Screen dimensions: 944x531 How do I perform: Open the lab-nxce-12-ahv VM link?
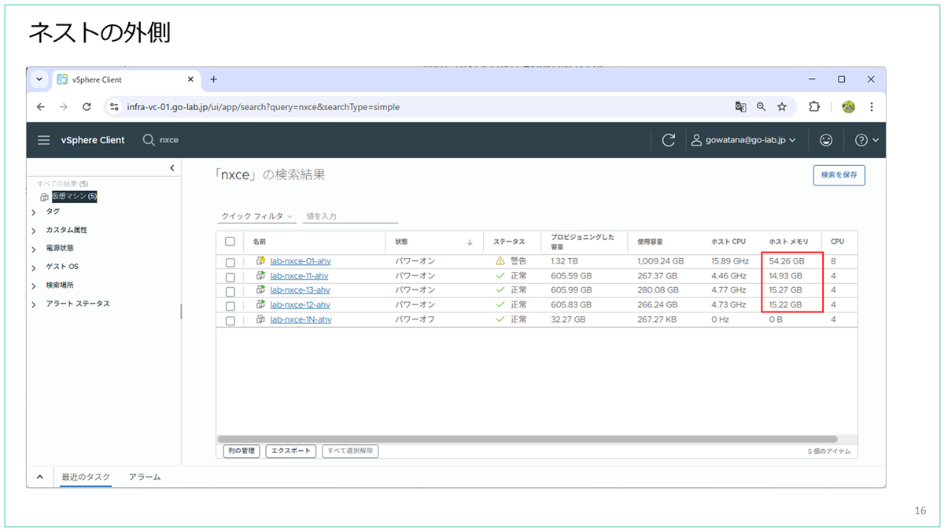[x=300, y=304]
